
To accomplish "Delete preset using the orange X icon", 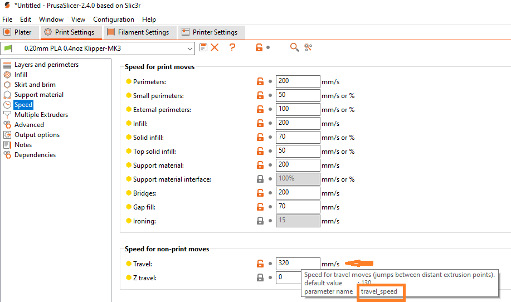I will [215, 48].
